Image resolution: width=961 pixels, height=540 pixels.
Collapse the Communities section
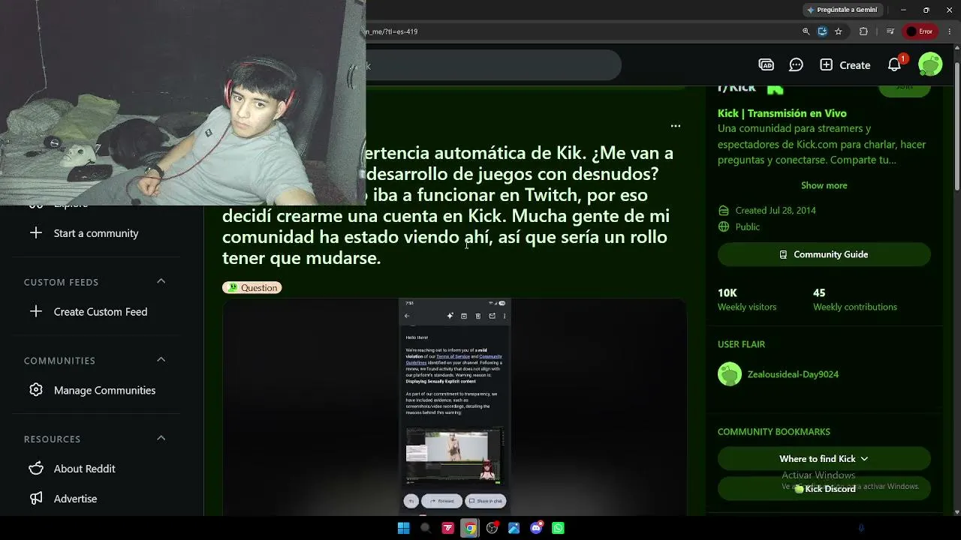[161, 360]
